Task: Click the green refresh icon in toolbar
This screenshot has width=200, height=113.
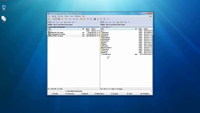Action: tap(49, 19)
